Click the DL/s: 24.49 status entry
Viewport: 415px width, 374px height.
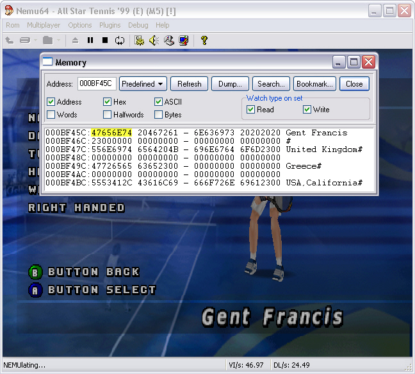click(x=291, y=365)
